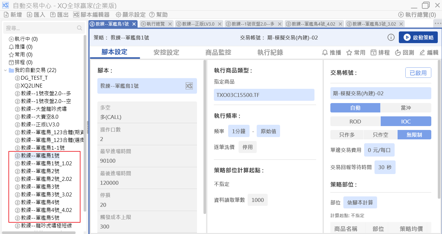Select 只作空 short-only option

381,135
